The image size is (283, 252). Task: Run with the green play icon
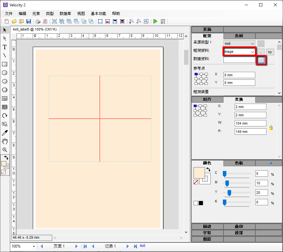click(x=155, y=21)
